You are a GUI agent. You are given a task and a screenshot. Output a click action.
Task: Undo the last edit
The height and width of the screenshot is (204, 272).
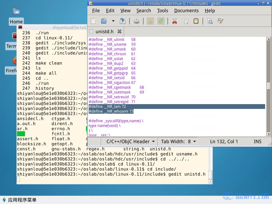pos(150,21)
